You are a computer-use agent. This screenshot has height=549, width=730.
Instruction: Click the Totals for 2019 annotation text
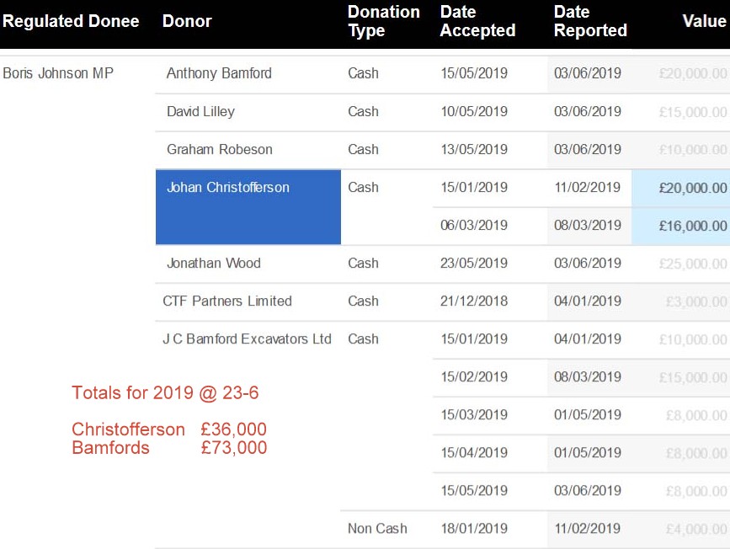165,393
